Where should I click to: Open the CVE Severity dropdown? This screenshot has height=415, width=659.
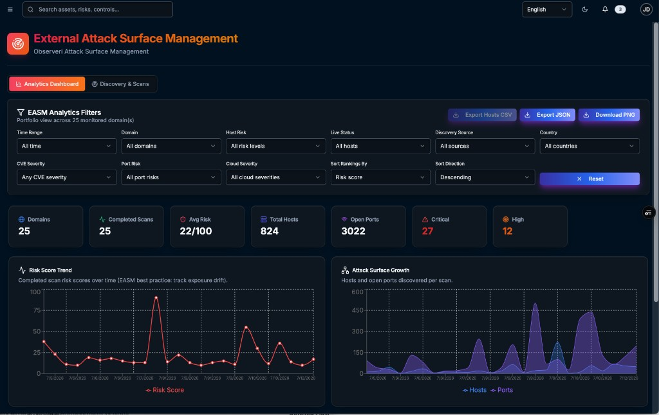coord(66,177)
